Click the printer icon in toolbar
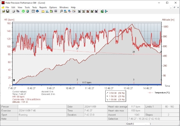The height and width of the screenshot is (126, 180). 13,11
